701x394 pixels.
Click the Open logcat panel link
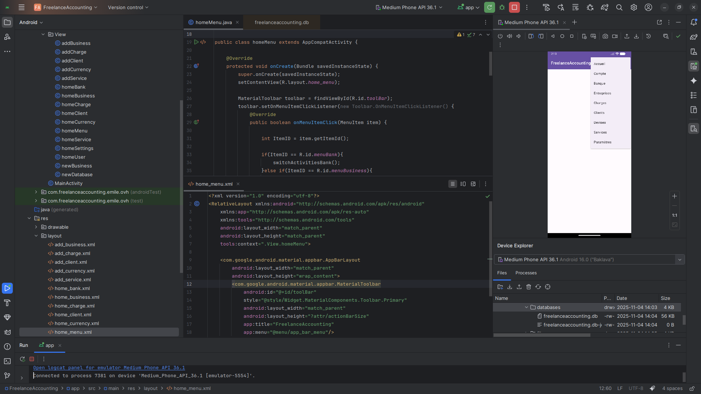109,368
